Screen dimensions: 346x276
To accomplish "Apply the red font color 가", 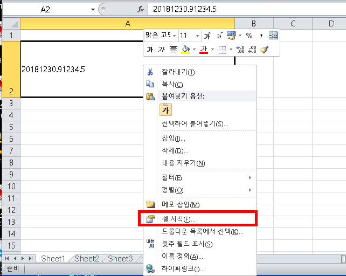I will tap(204, 49).
